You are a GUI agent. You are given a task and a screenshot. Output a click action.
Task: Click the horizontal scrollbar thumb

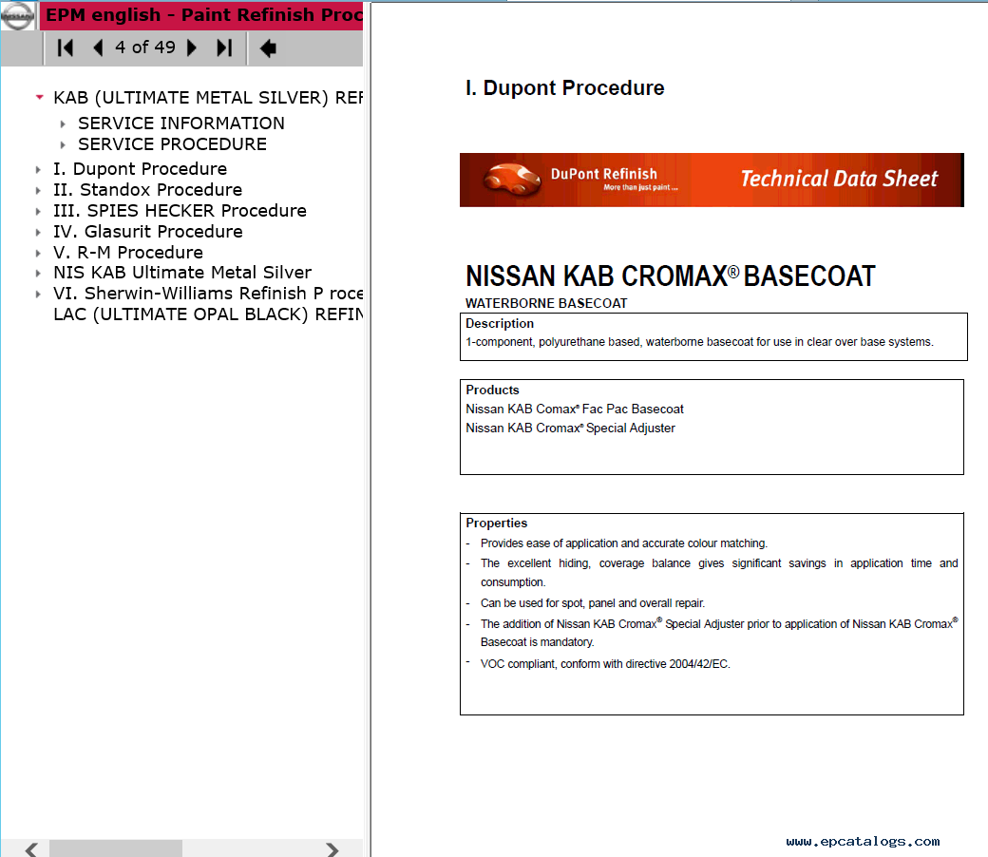point(116,848)
